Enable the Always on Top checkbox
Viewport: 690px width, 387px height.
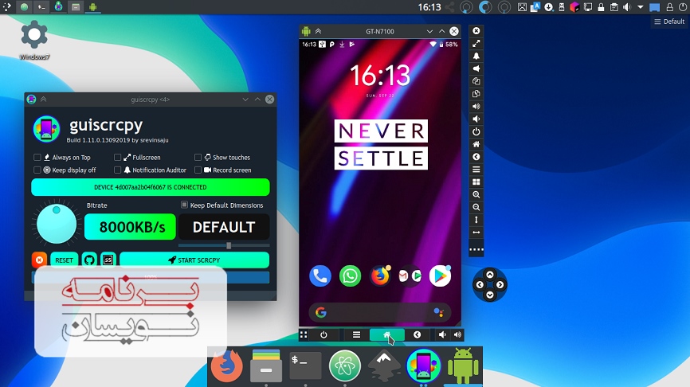coord(37,158)
